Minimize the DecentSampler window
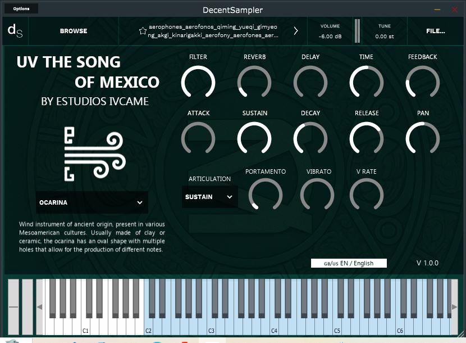466x343 pixels. pos(437,10)
